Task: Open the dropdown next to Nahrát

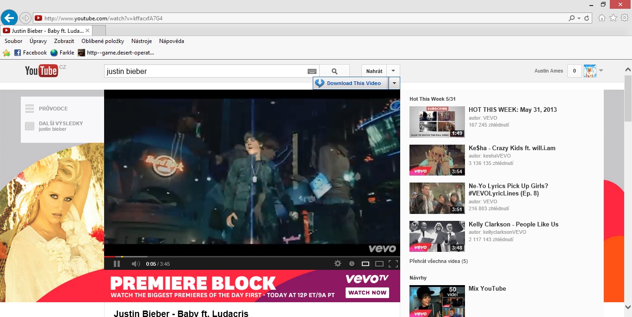Action: click(393, 71)
